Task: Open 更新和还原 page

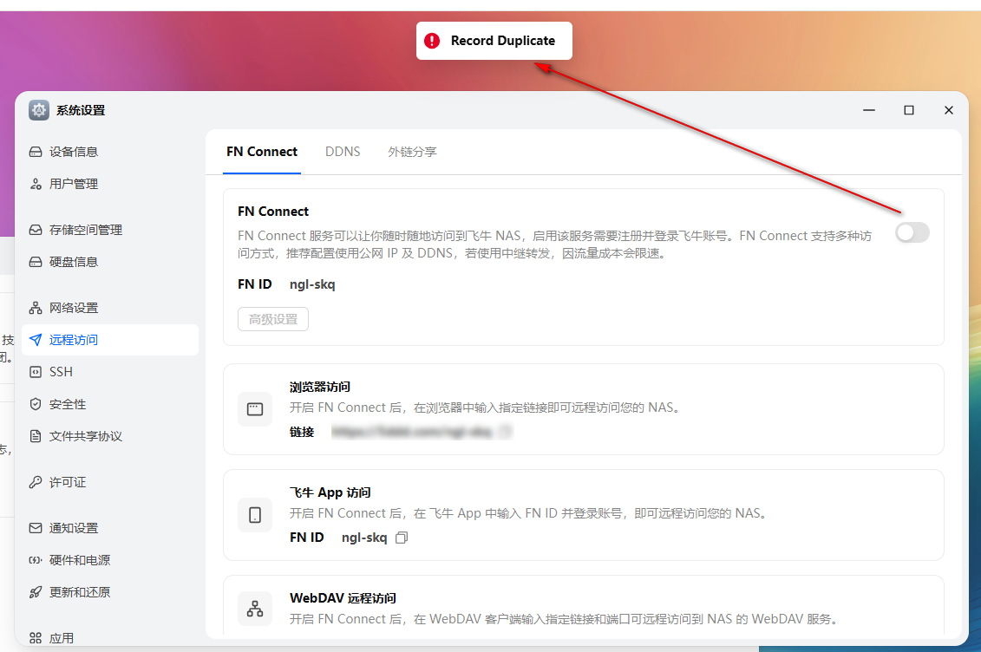Action: (x=110, y=592)
